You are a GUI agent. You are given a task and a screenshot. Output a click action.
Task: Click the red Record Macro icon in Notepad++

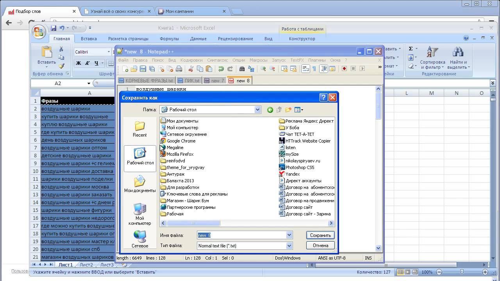[345, 69]
